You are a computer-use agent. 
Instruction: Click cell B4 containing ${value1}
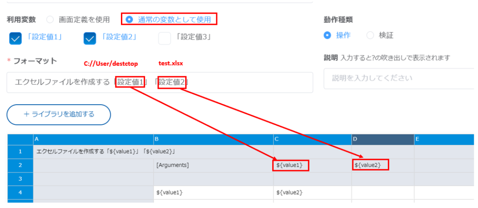click(x=213, y=192)
